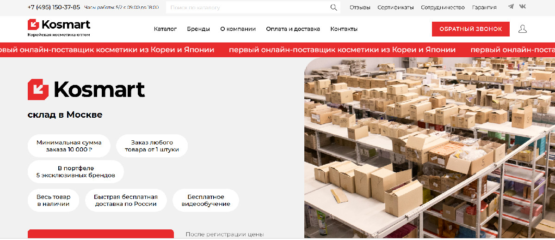Click the phone number +7 (495) 150-37-85
The width and height of the screenshot is (555, 240).
(54, 7)
